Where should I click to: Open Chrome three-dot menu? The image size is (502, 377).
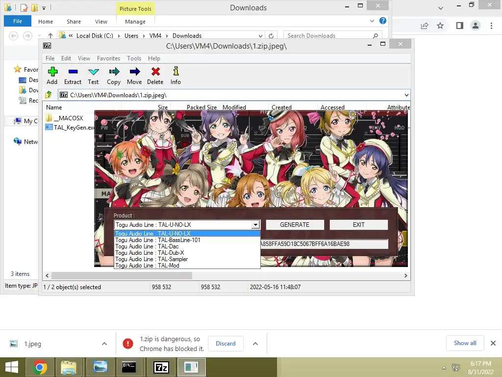coord(491,26)
